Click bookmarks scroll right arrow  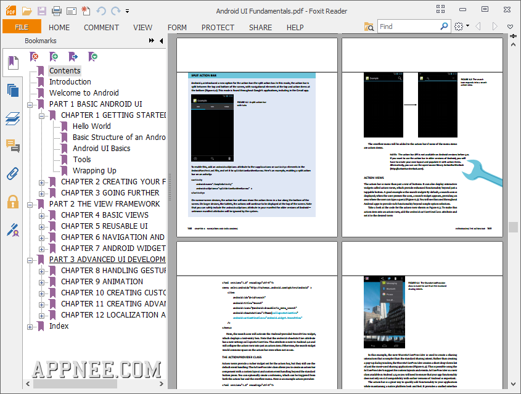point(162,384)
